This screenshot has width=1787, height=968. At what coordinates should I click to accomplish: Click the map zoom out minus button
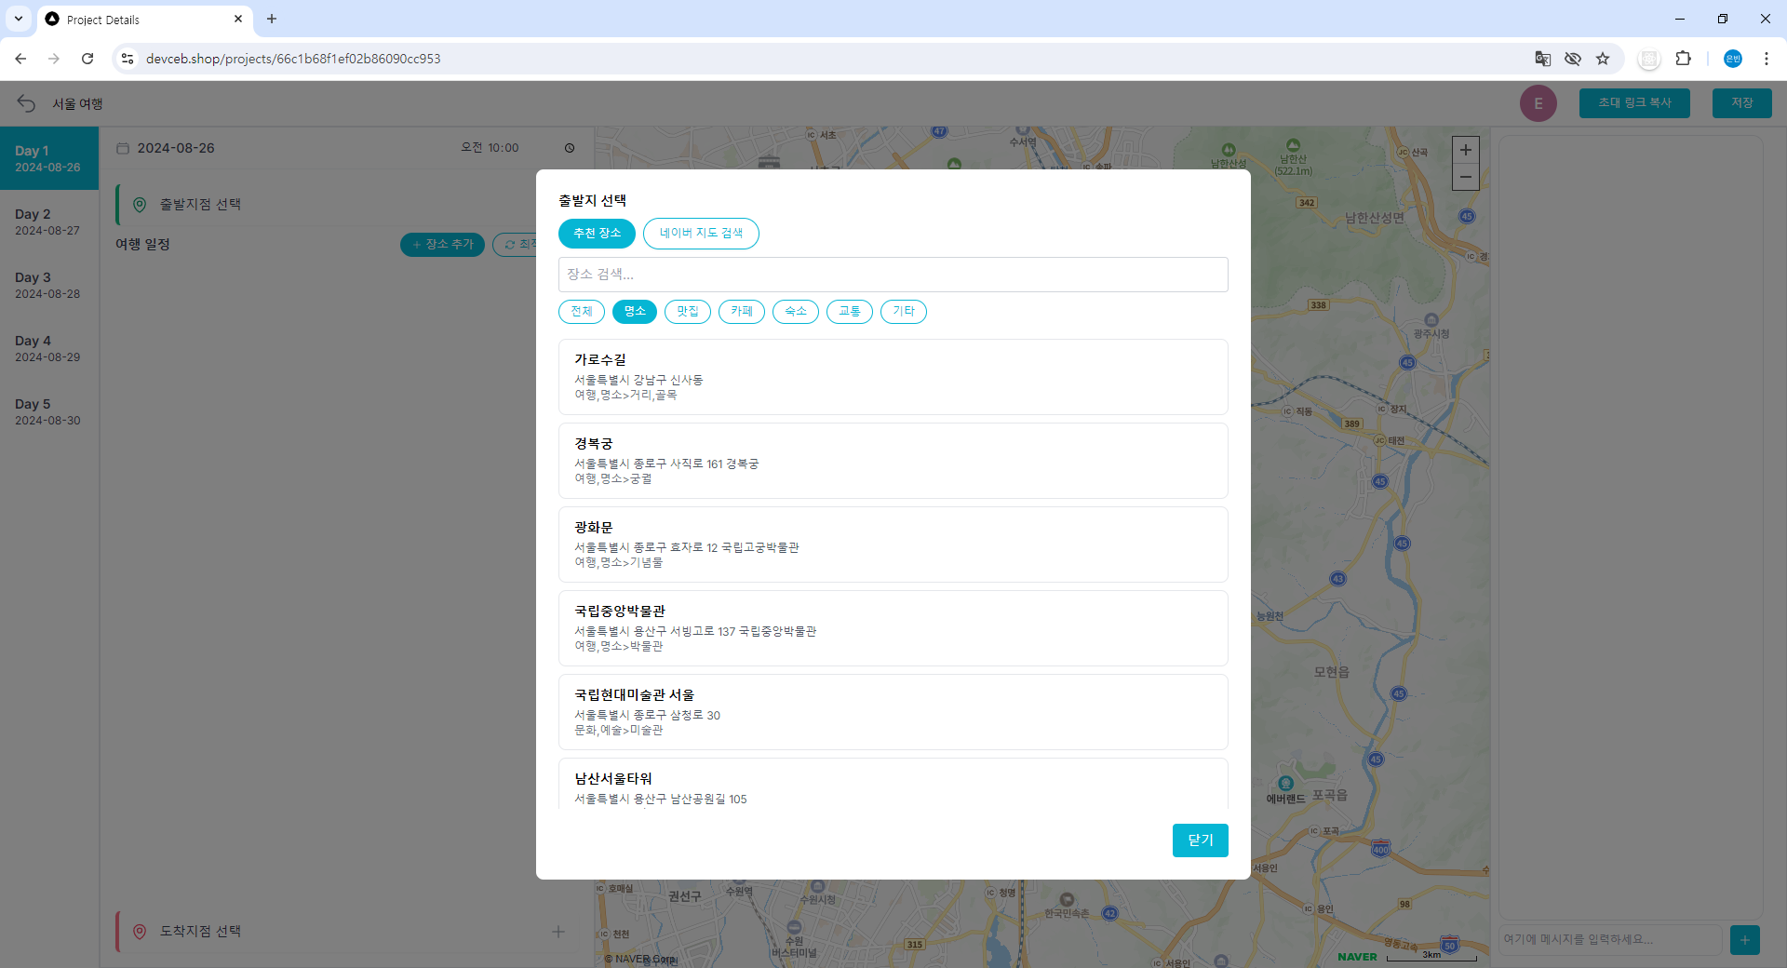1465,177
